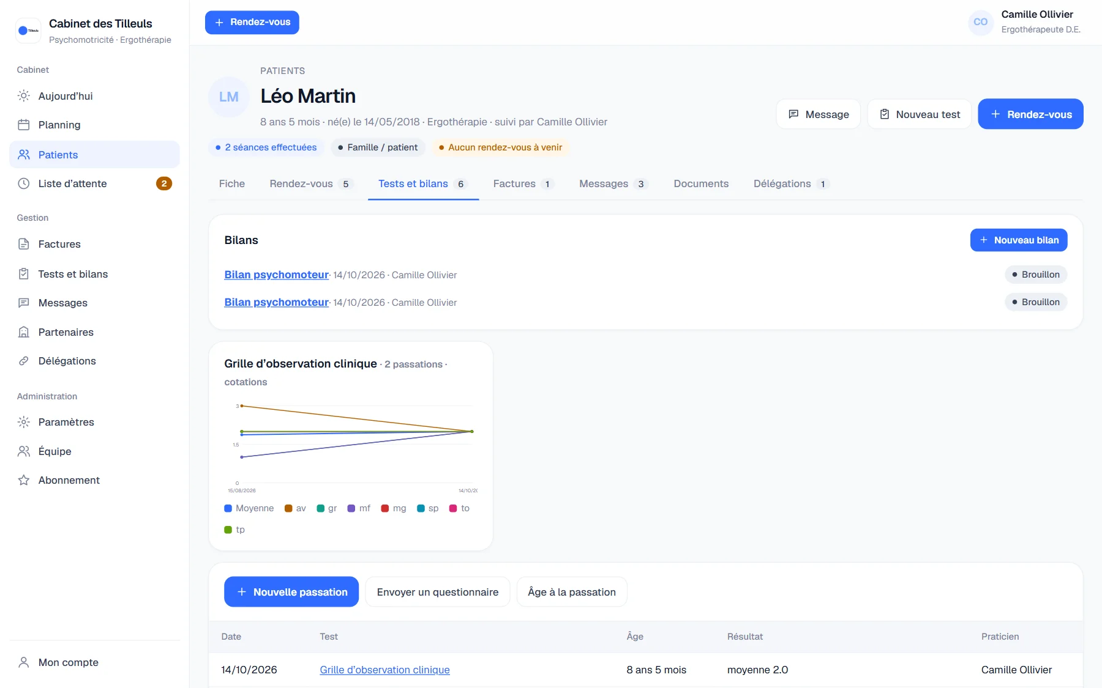Open Grille d'observation clinique link in table

pos(384,670)
